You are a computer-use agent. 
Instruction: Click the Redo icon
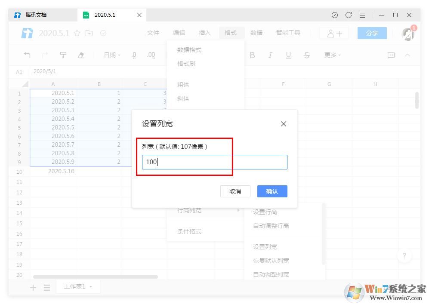pos(45,55)
